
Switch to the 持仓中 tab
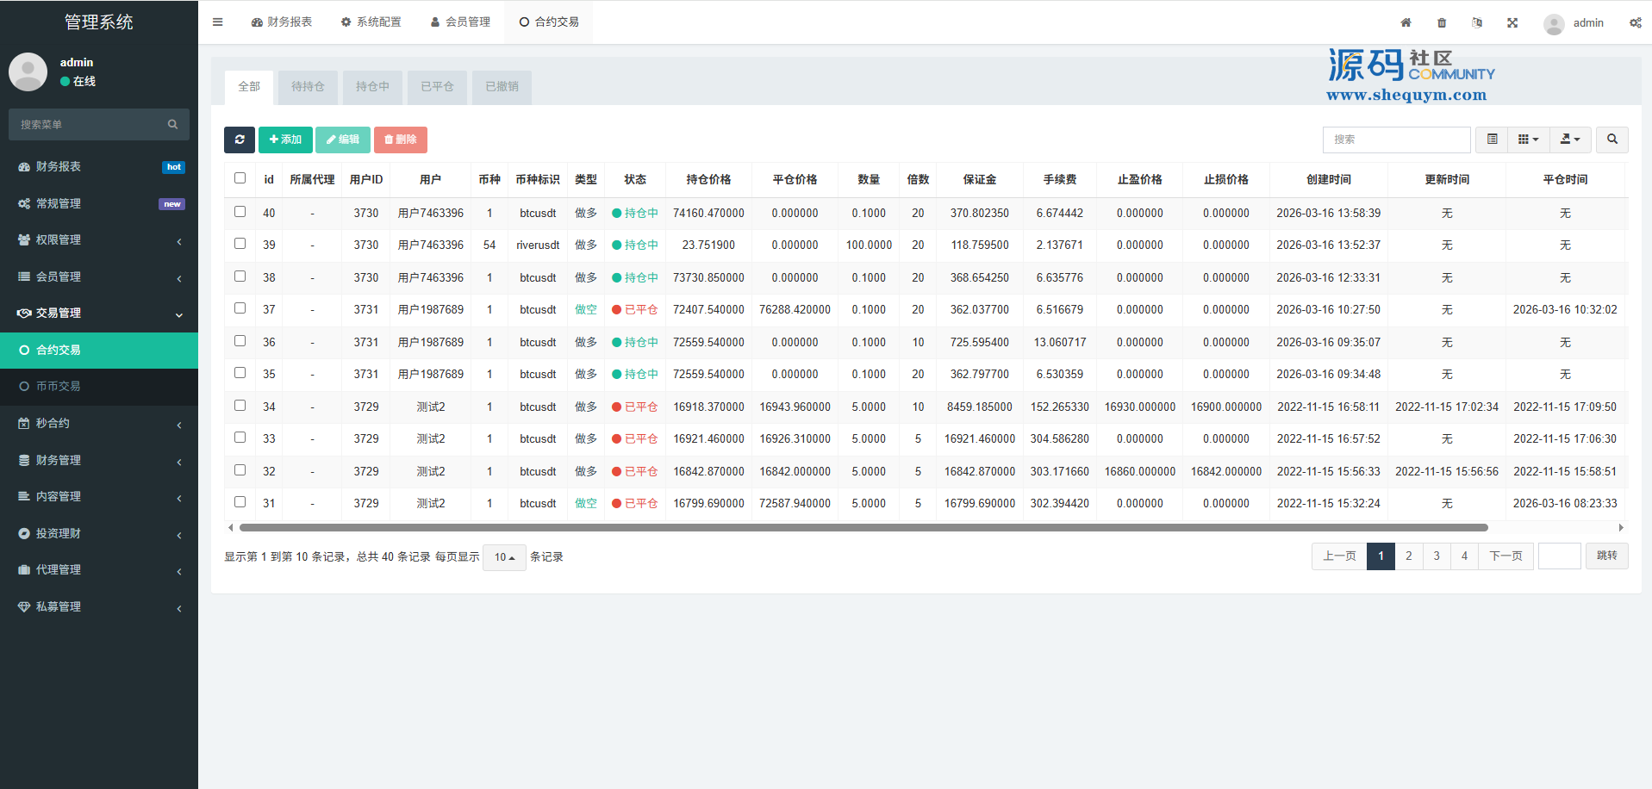click(x=372, y=87)
